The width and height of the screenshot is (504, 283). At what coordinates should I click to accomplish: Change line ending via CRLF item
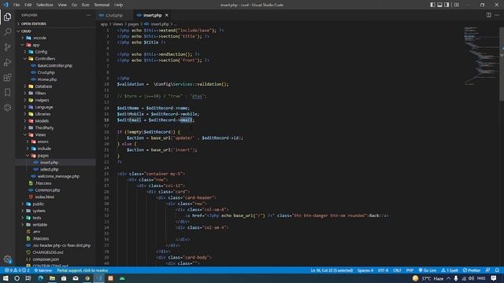[397, 270]
